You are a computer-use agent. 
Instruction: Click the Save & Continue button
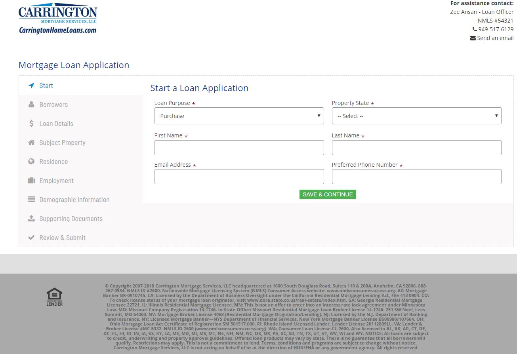[x=328, y=194]
